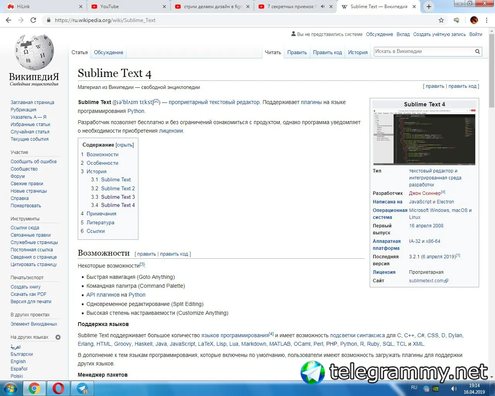495x396 pixels.
Task: Click the search magnifier icon in Wikipedia
Action: click(478, 51)
